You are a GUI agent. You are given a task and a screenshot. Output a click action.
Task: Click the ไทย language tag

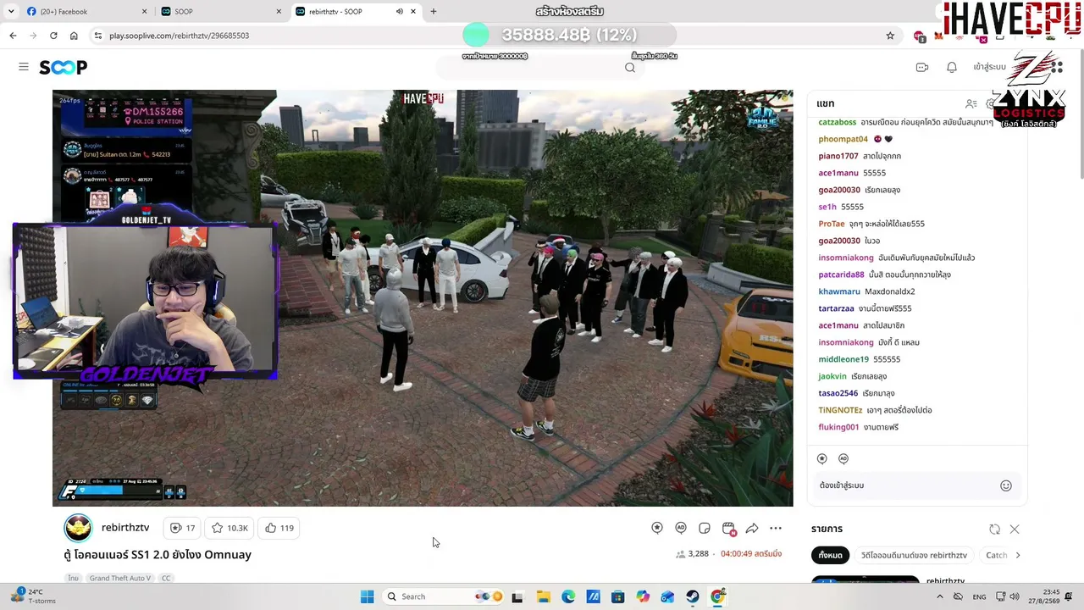(74, 578)
